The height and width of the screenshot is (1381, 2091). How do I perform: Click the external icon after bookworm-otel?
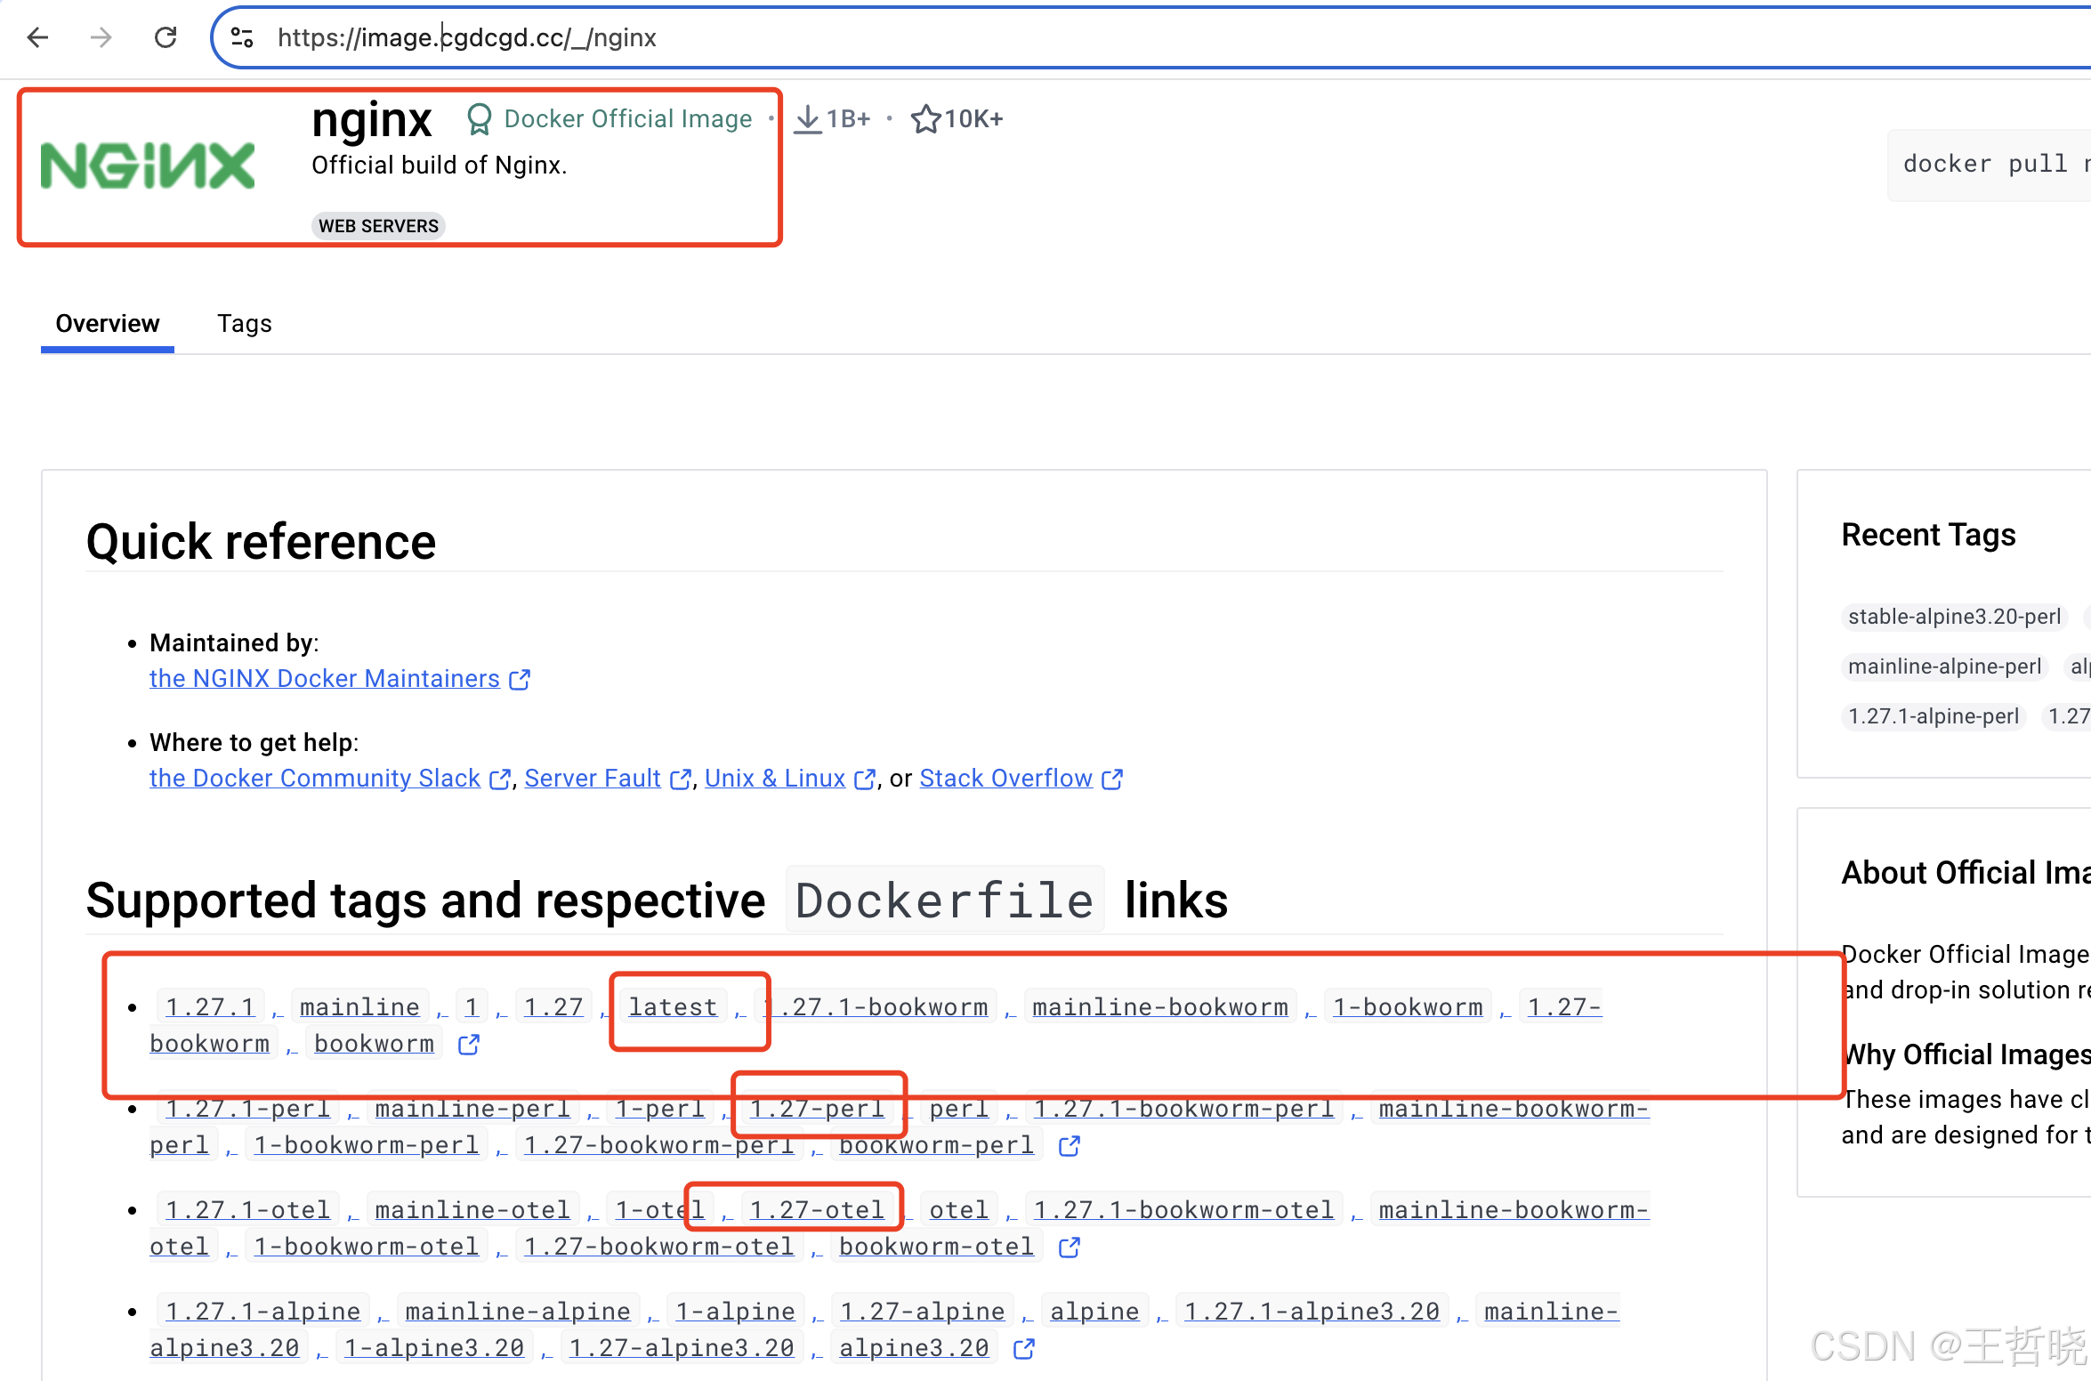coord(1070,1248)
